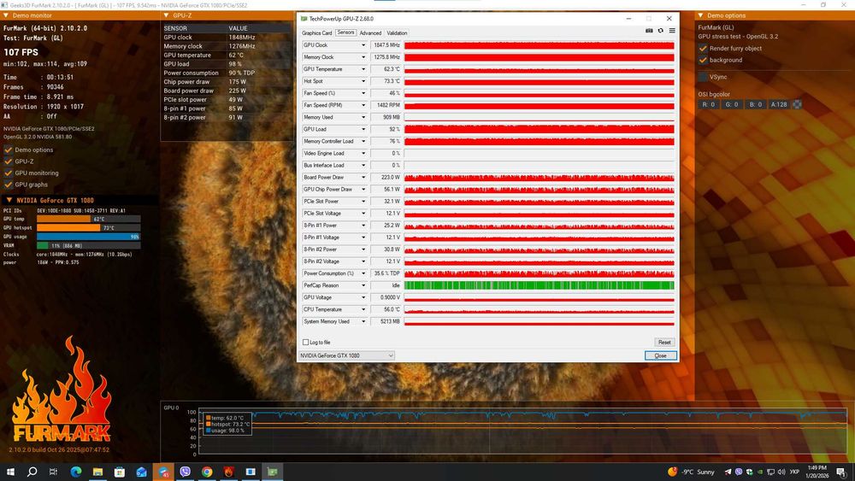Switch to the Validation tab
855x481 pixels.
point(397,33)
